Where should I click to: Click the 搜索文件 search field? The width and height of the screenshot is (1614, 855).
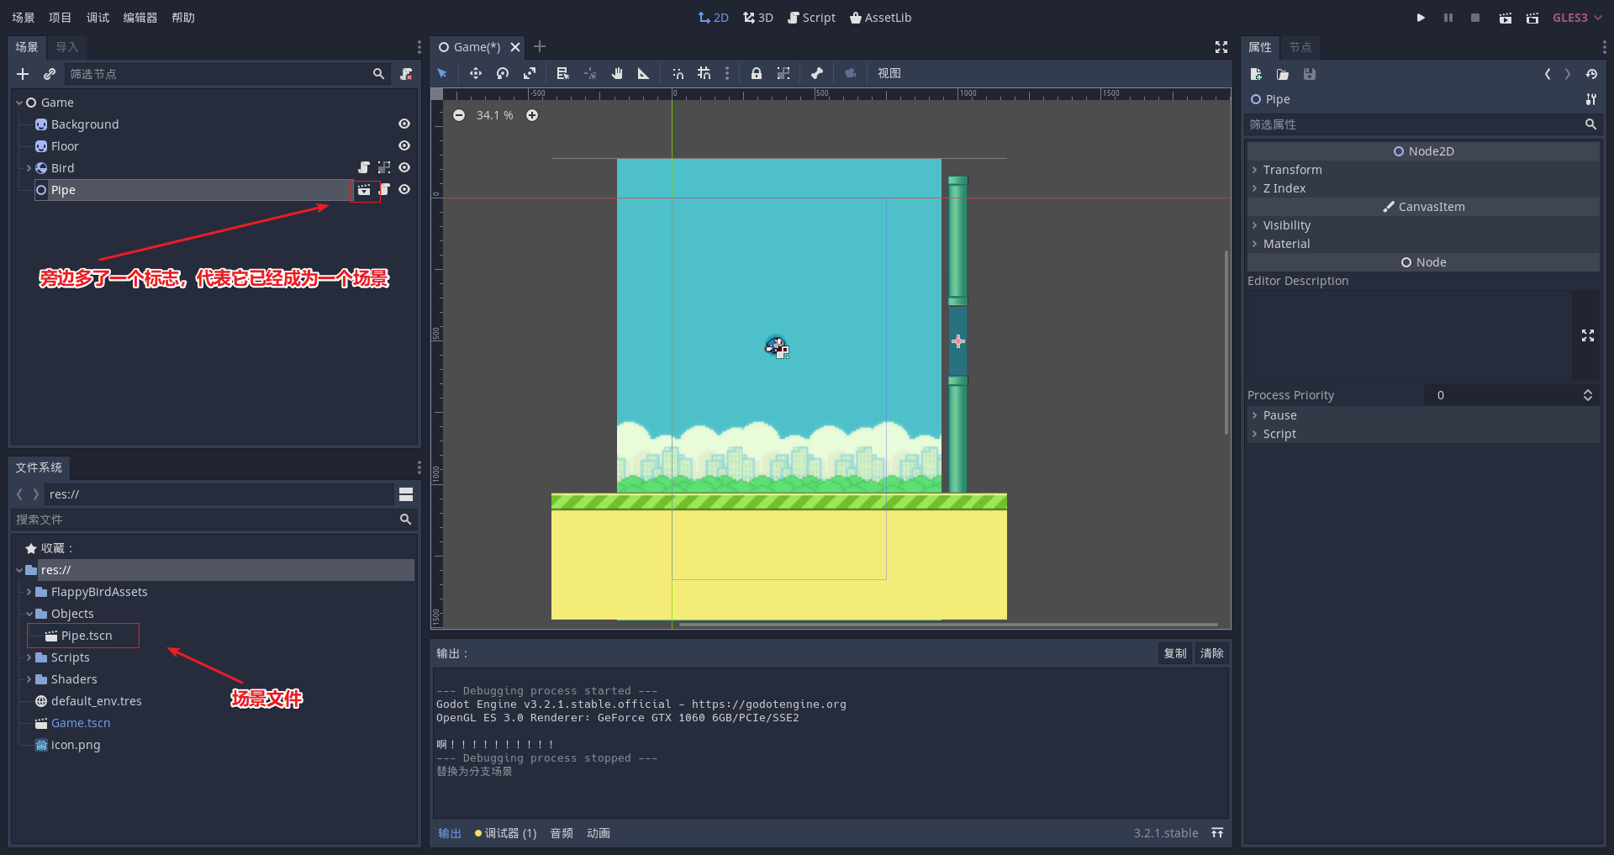point(214,520)
